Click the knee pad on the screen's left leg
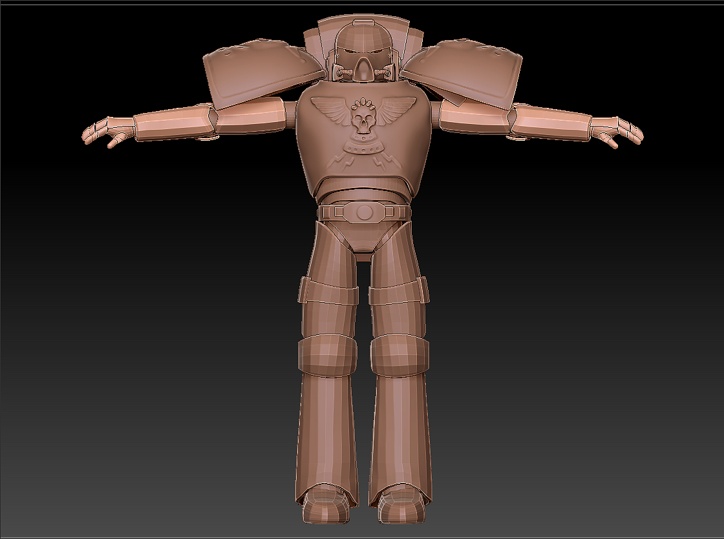 (327, 356)
